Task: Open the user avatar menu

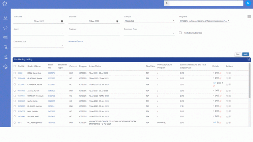Action: click(248, 3)
